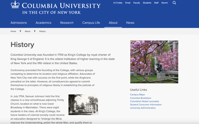Open Student Consumer Information link
This screenshot has height=124, width=199.
(x=146, y=105)
